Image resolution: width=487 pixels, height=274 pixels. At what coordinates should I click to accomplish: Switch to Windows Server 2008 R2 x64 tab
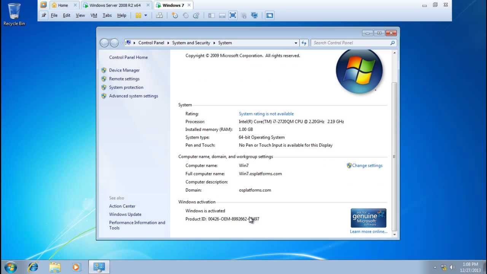pos(115,5)
